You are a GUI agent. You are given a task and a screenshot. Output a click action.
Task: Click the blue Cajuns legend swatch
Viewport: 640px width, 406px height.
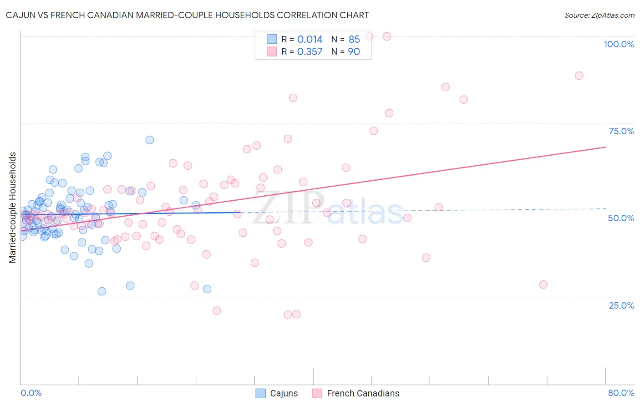click(x=260, y=393)
